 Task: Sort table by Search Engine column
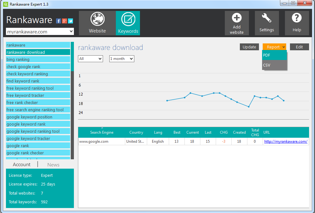[102, 132]
